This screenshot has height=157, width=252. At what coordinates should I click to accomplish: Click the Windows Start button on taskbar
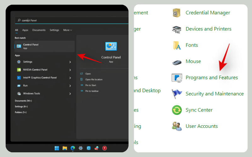[x=57, y=148]
